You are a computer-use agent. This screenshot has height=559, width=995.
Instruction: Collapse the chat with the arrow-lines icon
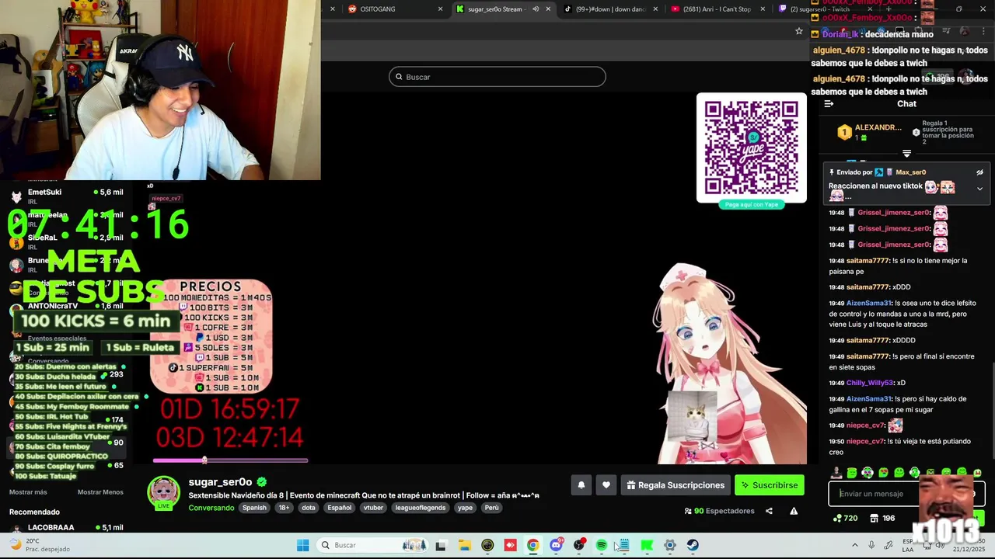coord(829,104)
